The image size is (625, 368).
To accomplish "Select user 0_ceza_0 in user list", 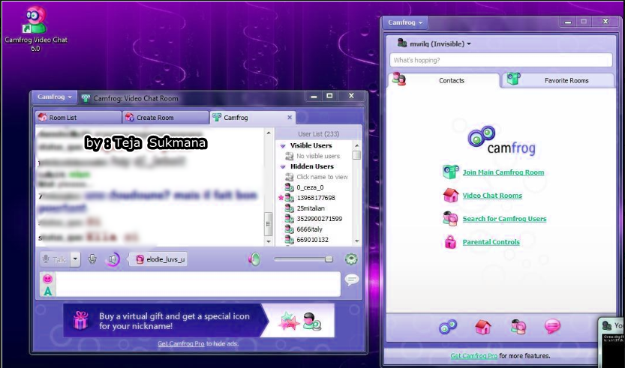I will [x=310, y=187].
